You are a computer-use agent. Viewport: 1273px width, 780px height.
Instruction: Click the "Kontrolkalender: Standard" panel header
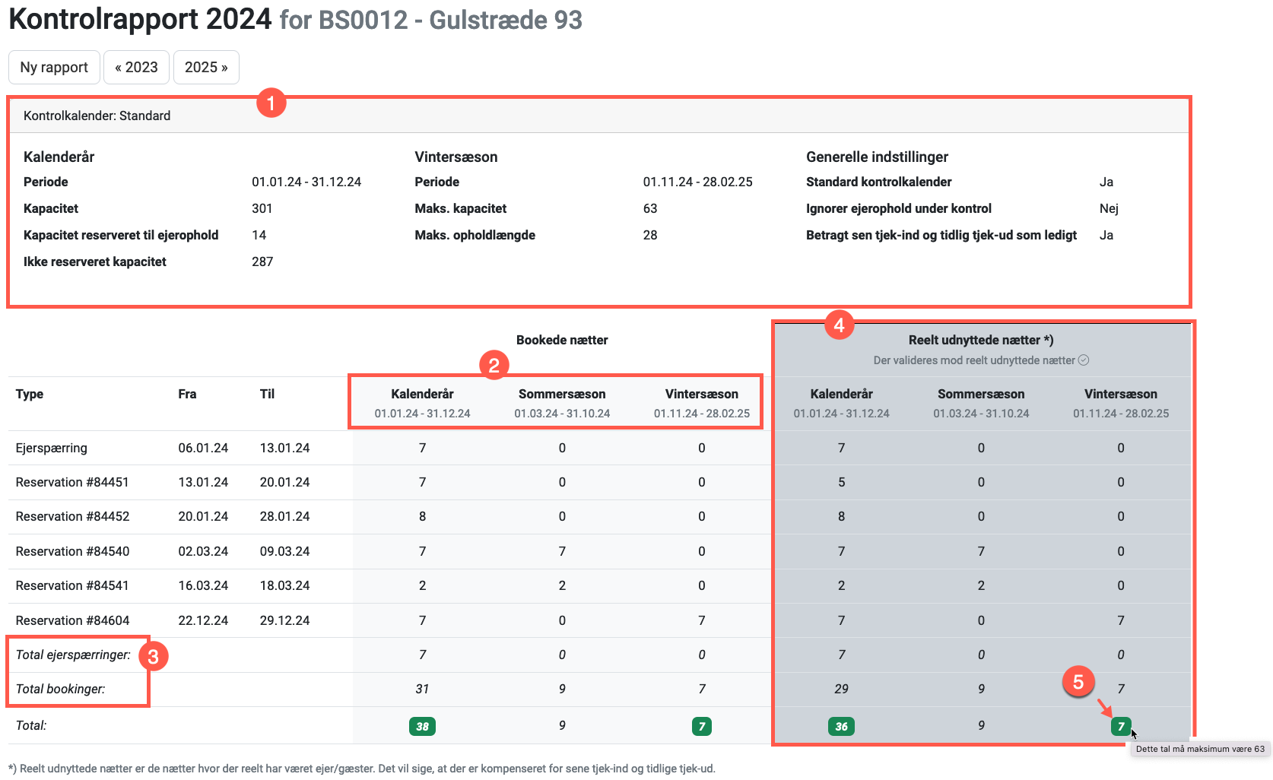[97, 116]
